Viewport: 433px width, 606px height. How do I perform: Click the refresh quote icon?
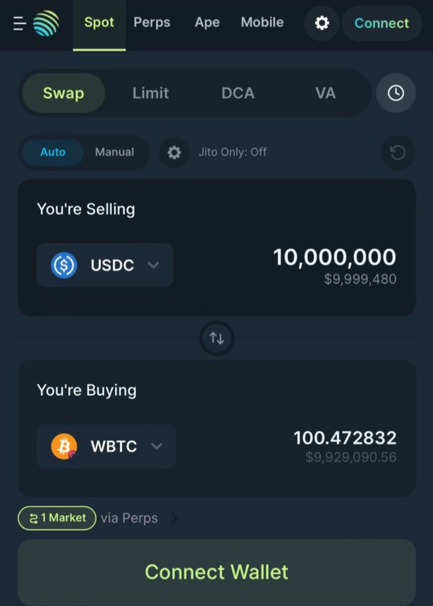pyautogui.click(x=398, y=152)
